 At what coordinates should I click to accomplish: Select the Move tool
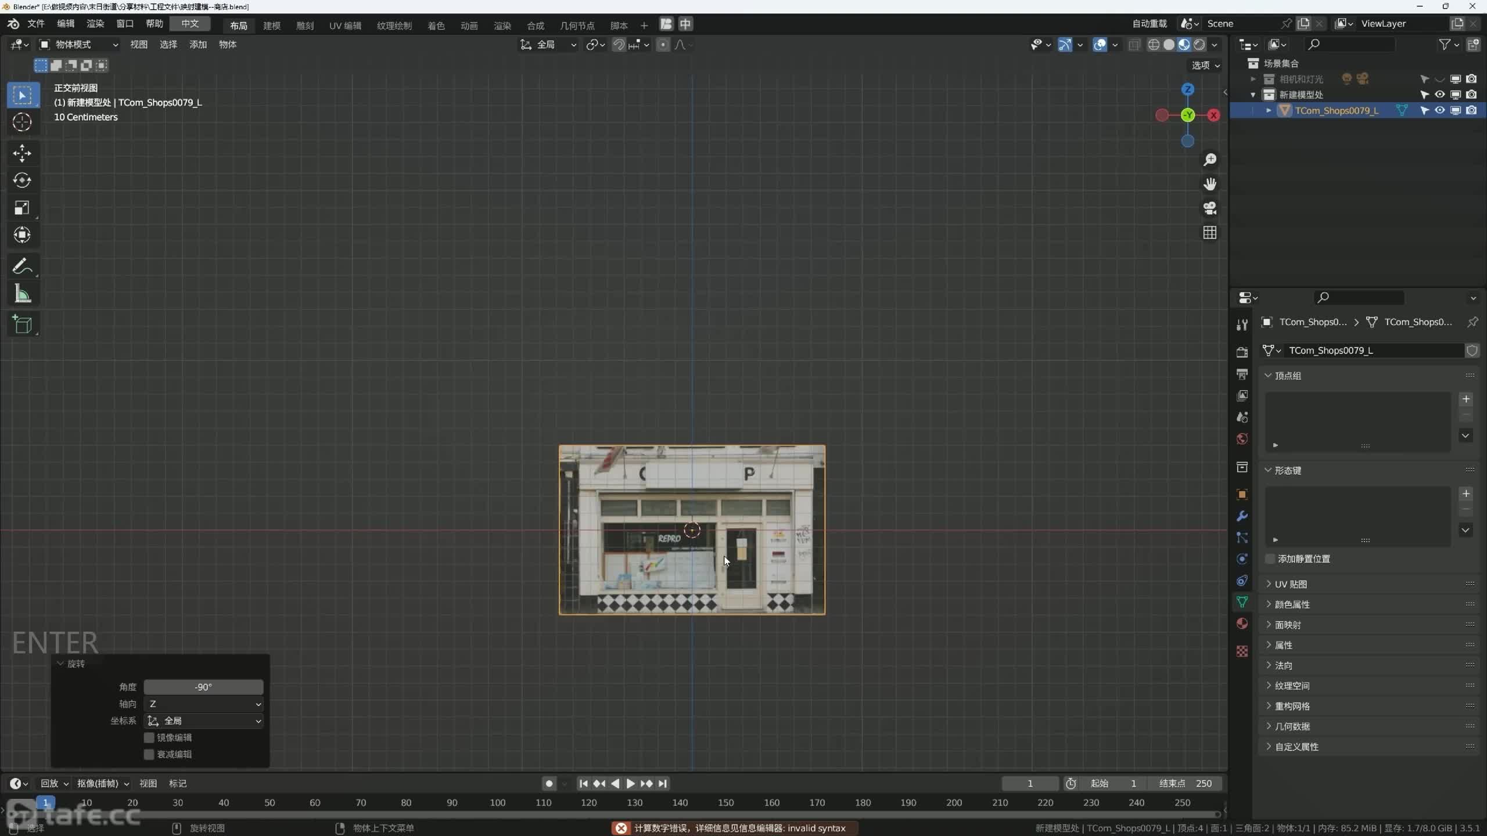tap(23, 153)
